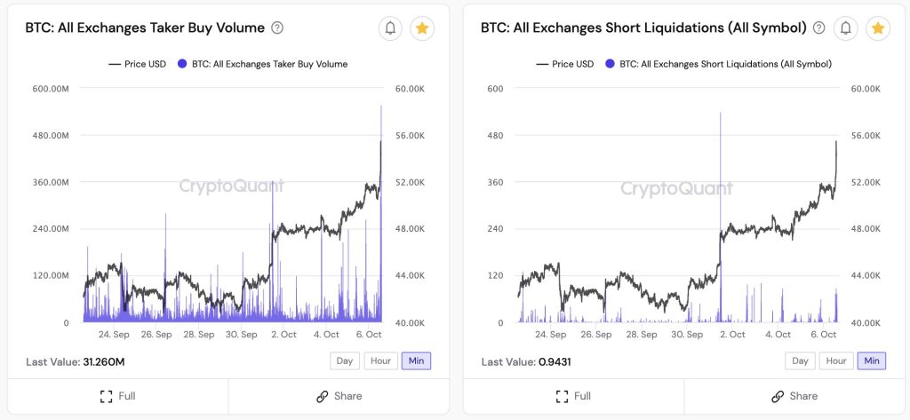
Task: Click Full screen expand icon on left chart
Action: tap(106, 396)
